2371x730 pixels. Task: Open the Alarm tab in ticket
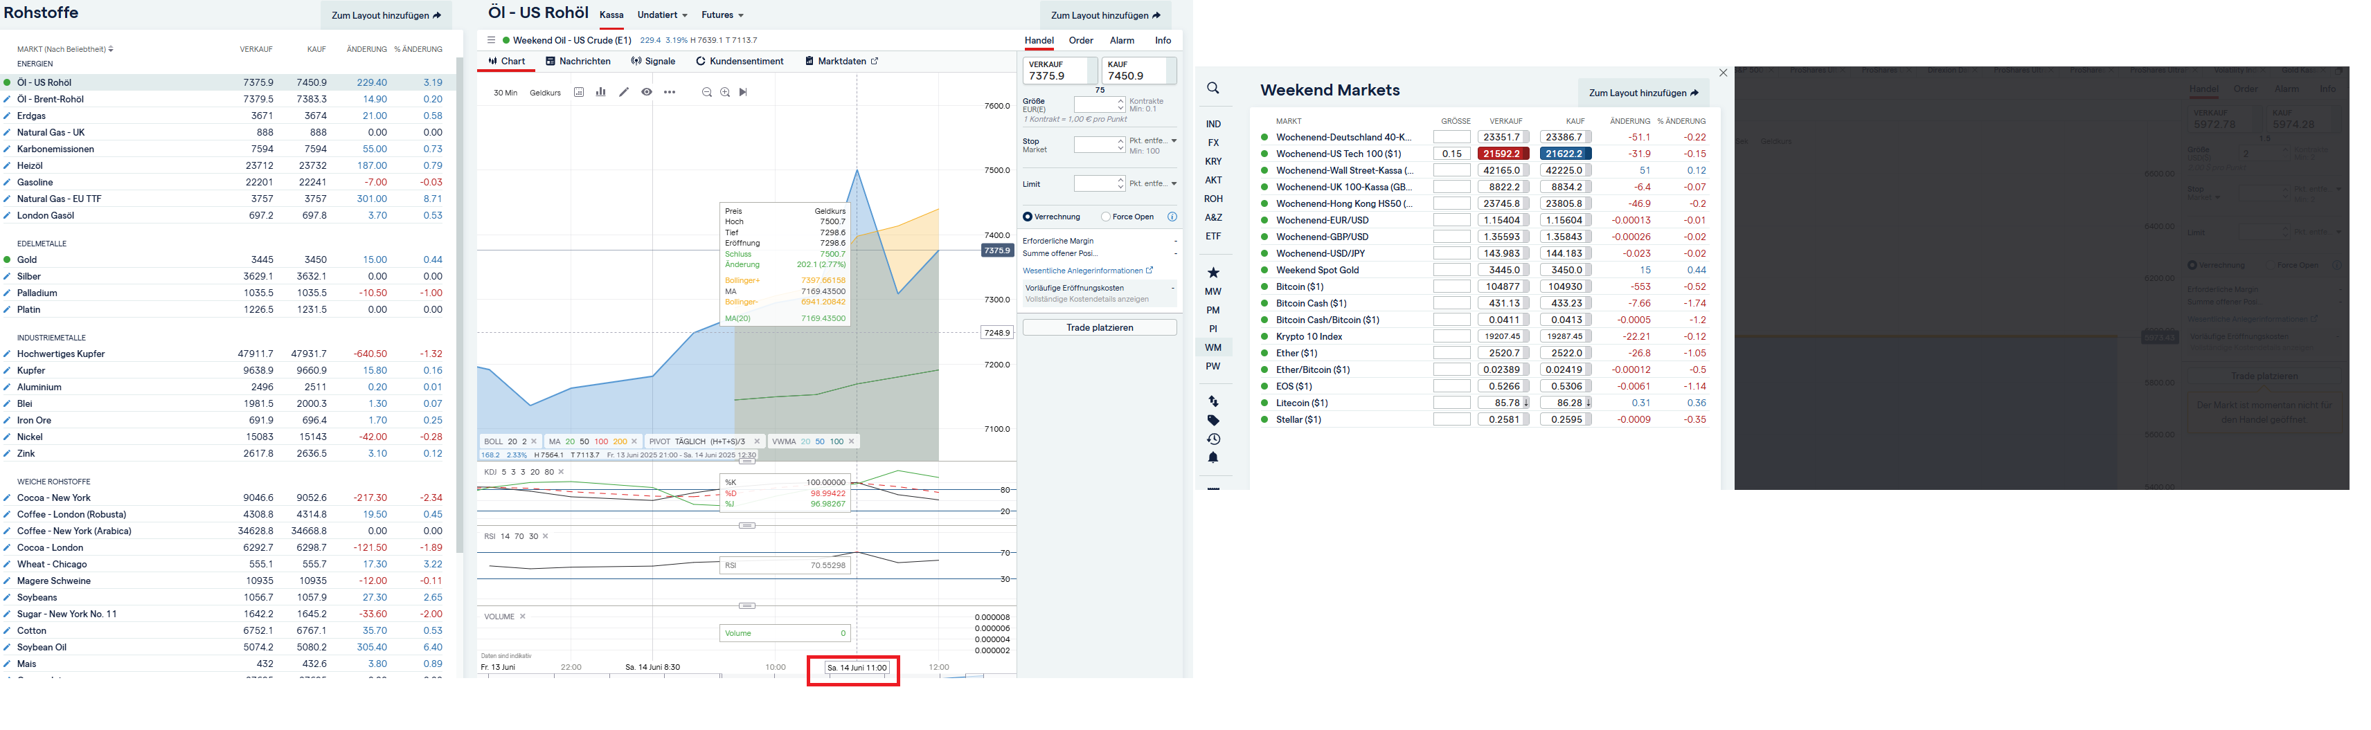(x=1122, y=40)
